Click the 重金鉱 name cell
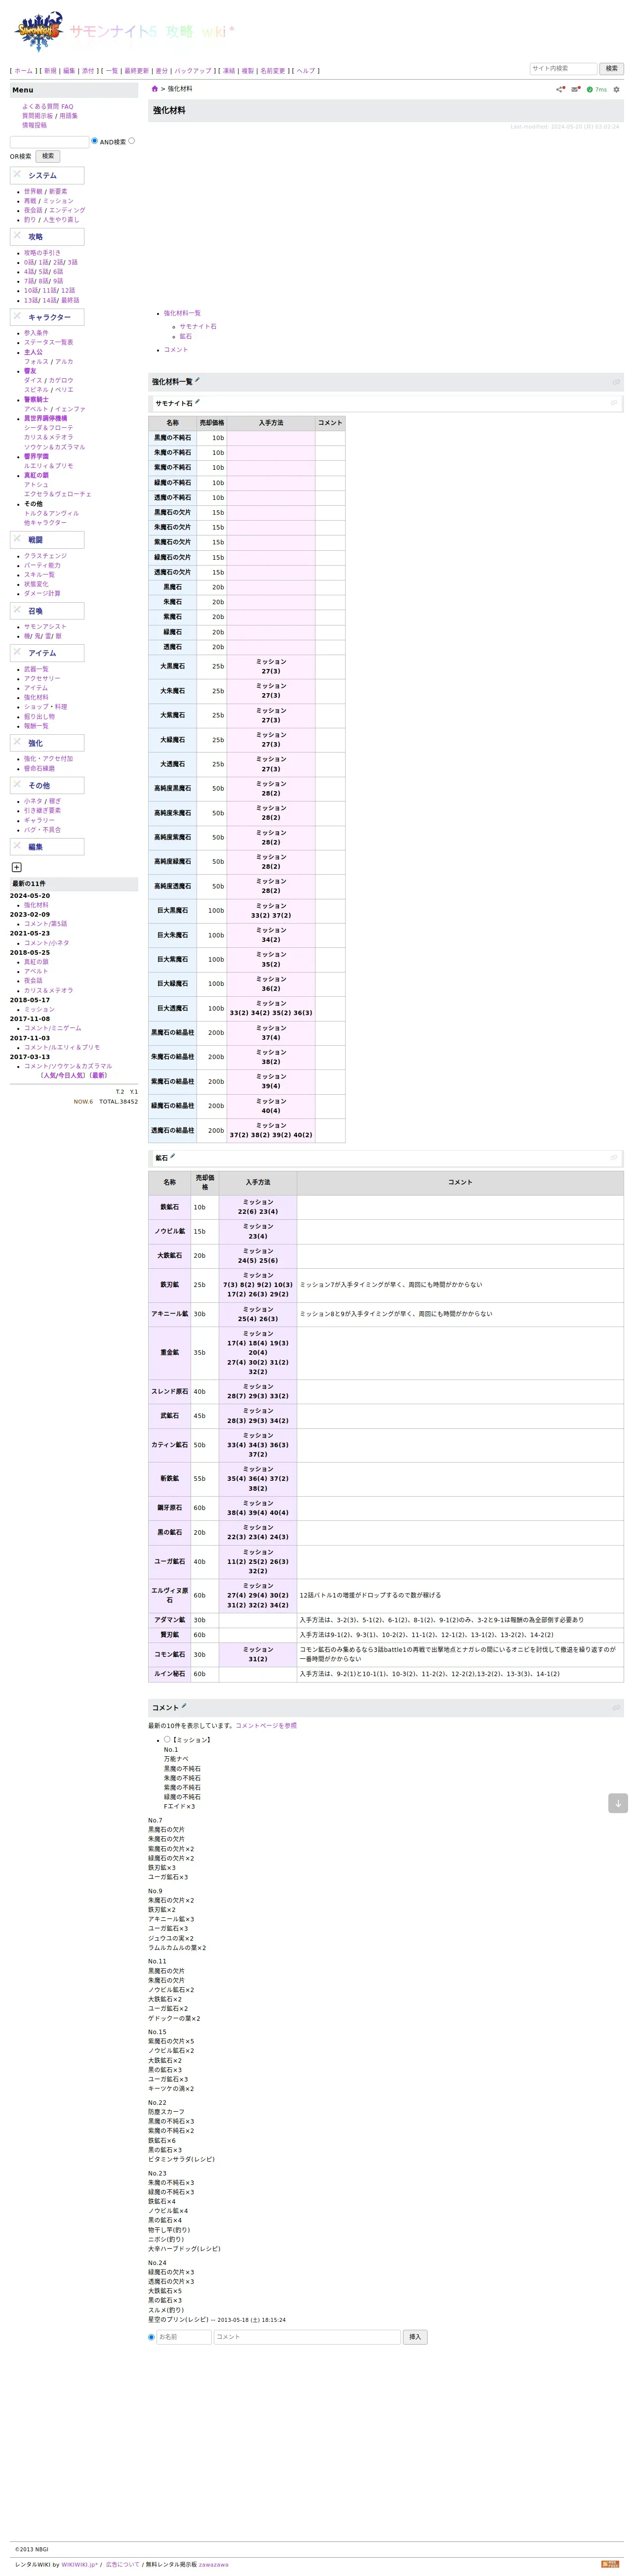 pos(170,1352)
